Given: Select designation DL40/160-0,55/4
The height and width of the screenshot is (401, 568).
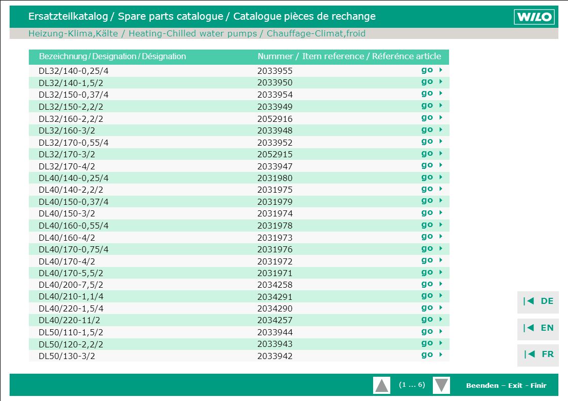Looking at the screenshot, I should (x=73, y=226).
